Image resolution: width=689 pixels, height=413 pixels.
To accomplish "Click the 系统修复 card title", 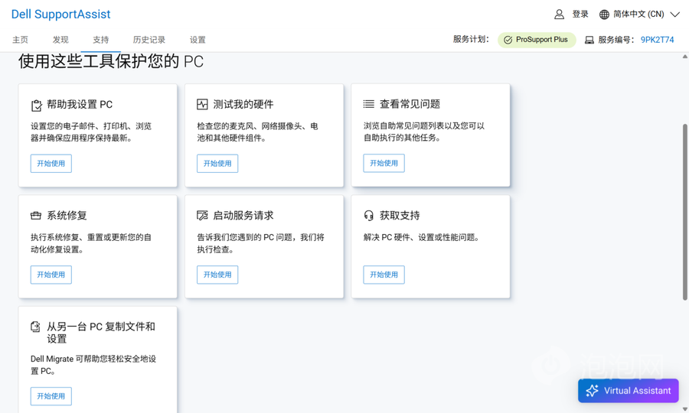I will click(x=67, y=216).
